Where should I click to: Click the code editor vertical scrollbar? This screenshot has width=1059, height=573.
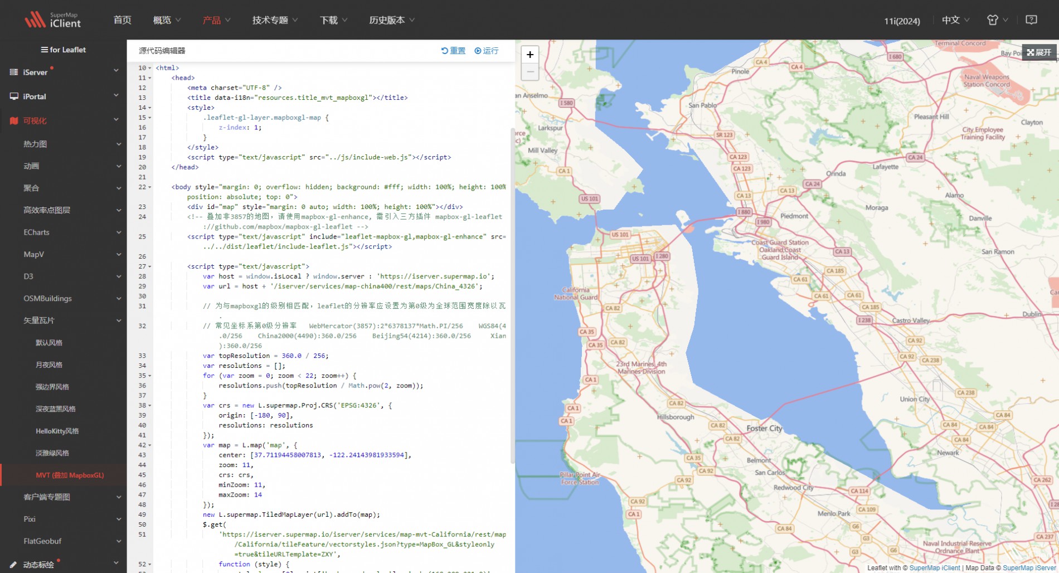pos(512,295)
